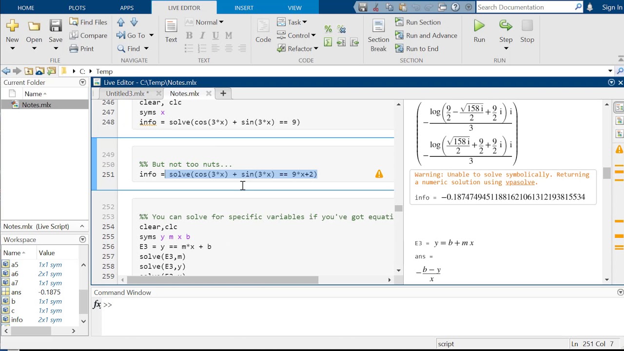Open the Normal text style dropdown
This screenshot has height=351, width=624.
click(204, 22)
